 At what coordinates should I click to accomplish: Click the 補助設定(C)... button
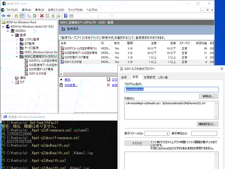click(x=208, y=124)
